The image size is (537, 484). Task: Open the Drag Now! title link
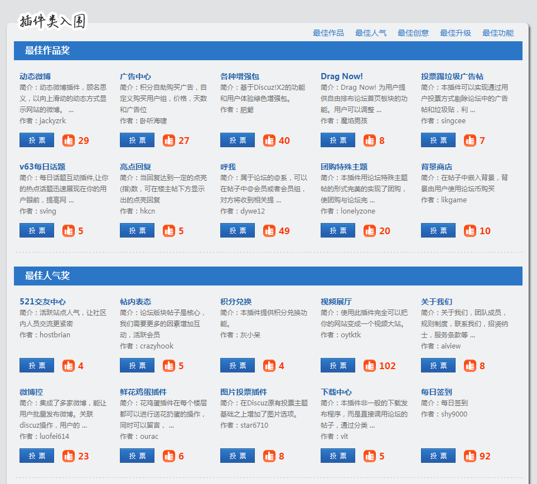(x=342, y=76)
